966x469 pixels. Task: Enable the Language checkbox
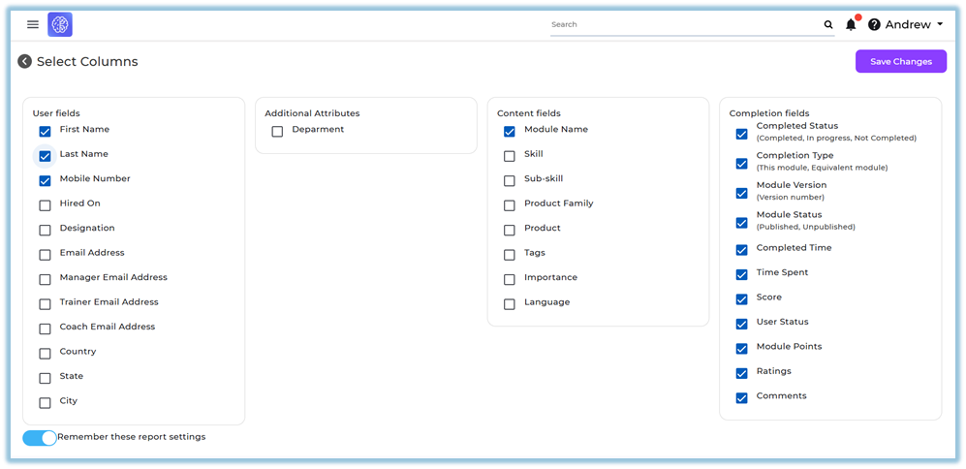click(510, 304)
